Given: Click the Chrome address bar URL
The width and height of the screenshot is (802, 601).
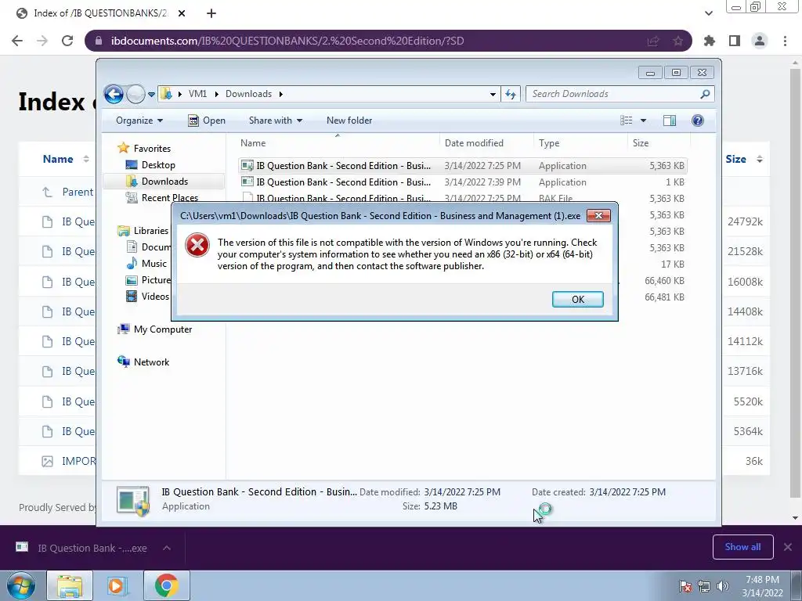Looking at the screenshot, I should (x=287, y=41).
